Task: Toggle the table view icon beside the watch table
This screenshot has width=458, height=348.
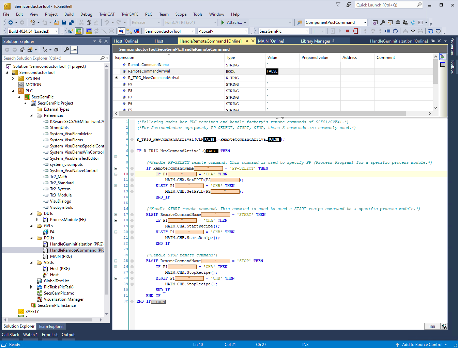Action: click(443, 64)
